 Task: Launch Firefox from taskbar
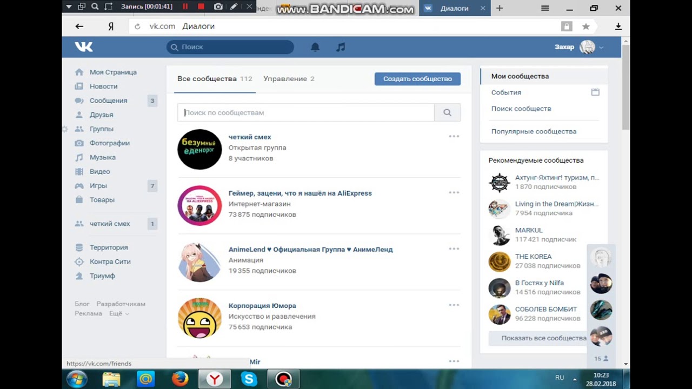pyautogui.click(x=180, y=379)
